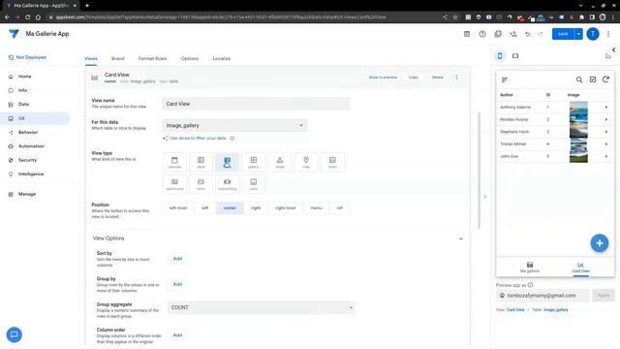This screenshot has height=349, width=620.
Task: Open Card View more options dots
Action: 456,78
